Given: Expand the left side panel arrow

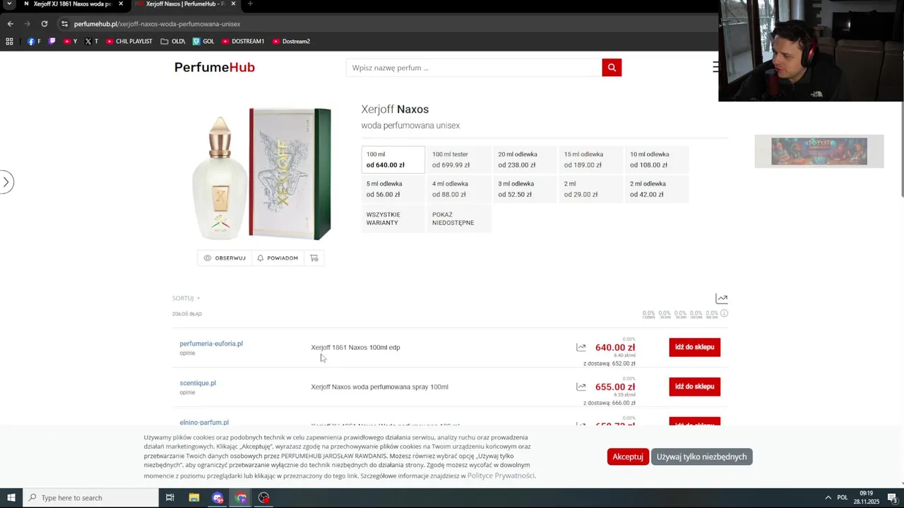Looking at the screenshot, I should [6, 182].
